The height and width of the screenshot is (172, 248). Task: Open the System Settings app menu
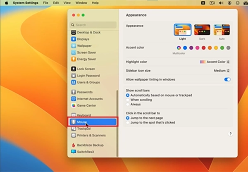pos(26,3)
